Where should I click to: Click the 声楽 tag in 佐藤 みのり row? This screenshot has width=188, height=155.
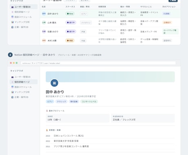83,32
